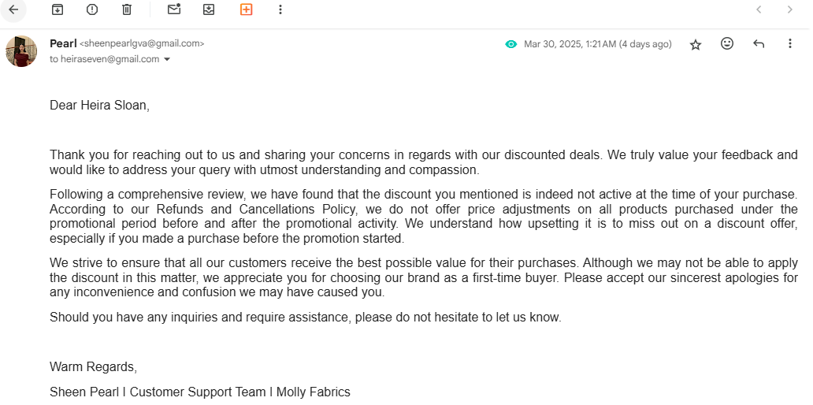Open the top toolbar's three-dot menu

point(280,9)
